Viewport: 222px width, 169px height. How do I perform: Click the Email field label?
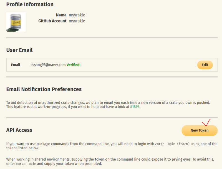16,65
